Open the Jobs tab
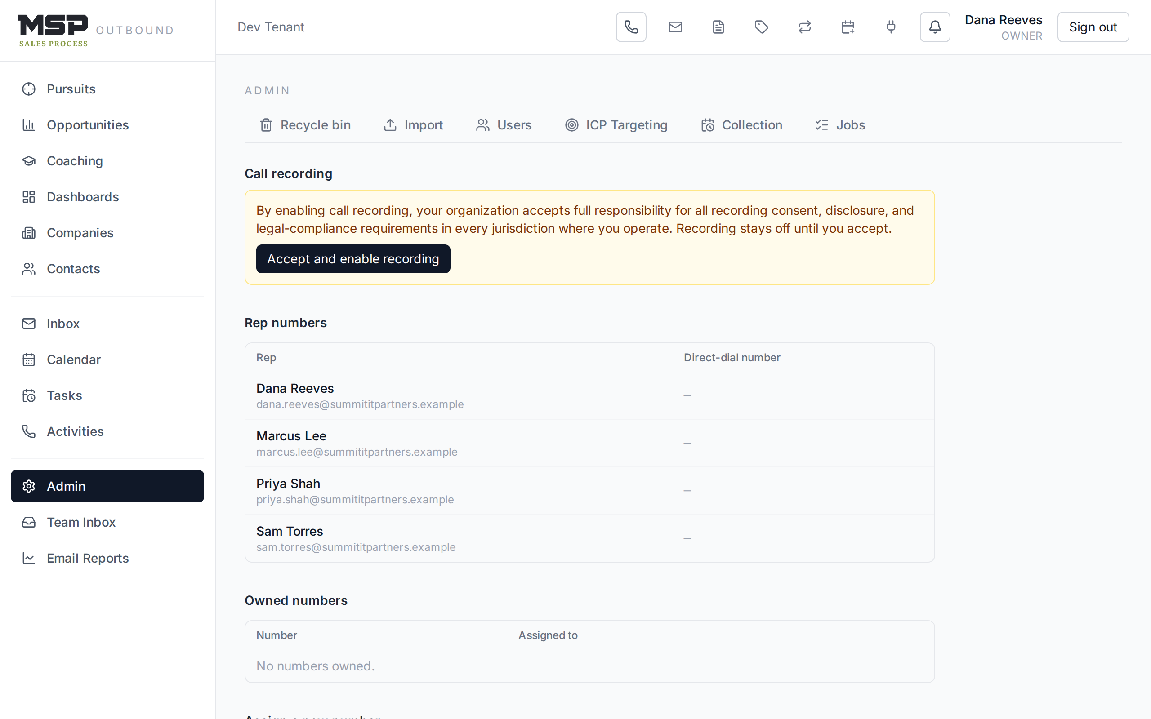The image size is (1151, 719). click(x=840, y=125)
